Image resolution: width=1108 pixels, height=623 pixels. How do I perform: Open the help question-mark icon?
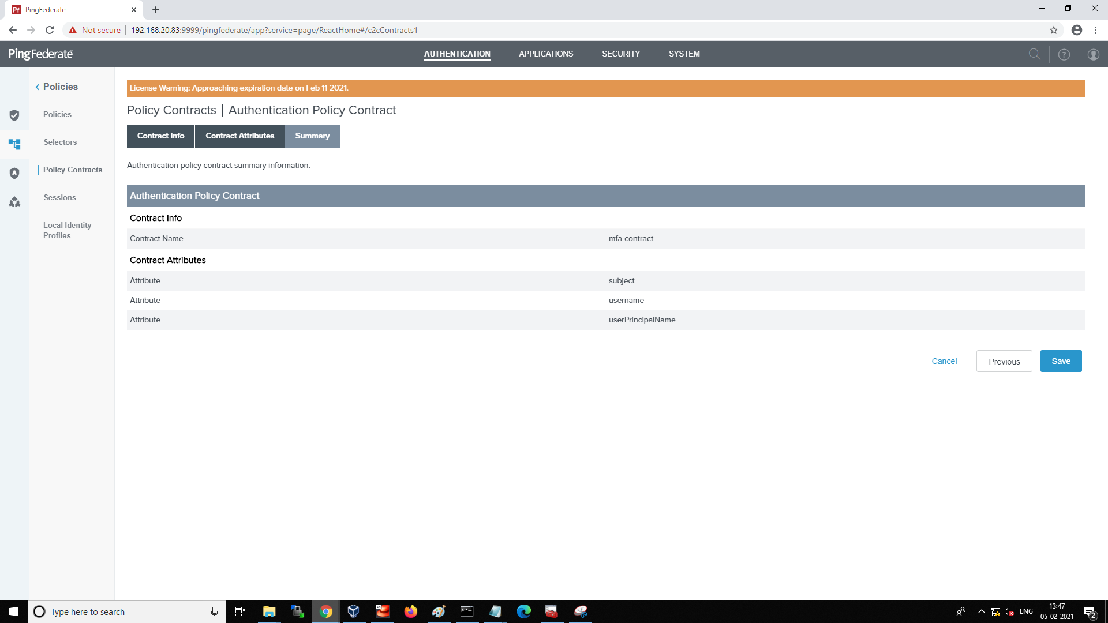[1064, 54]
